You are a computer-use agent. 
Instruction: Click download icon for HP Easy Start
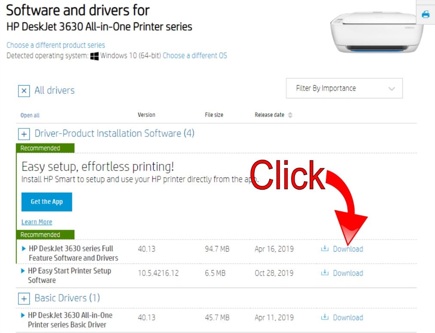325,272
